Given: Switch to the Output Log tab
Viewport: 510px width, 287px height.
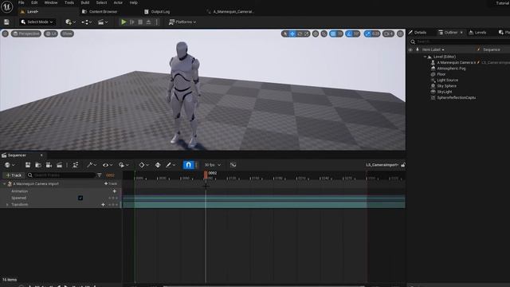Looking at the screenshot, I should pos(158,12).
